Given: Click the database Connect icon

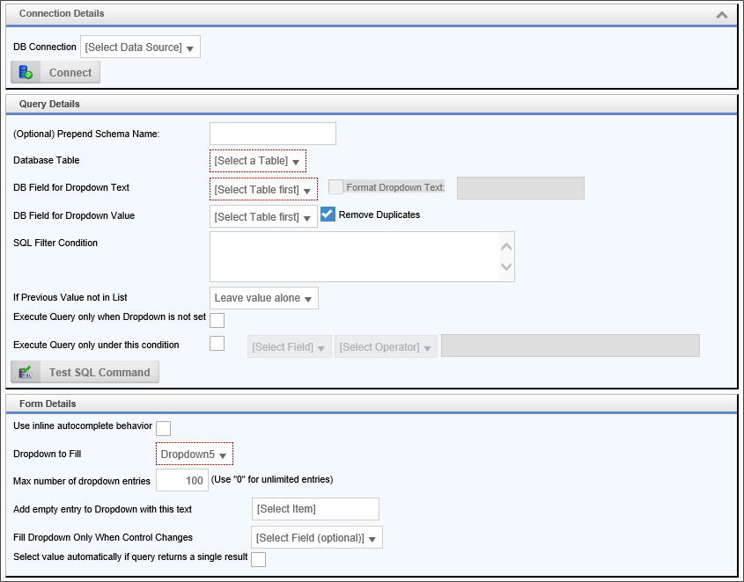Looking at the screenshot, I should [26, 73].
